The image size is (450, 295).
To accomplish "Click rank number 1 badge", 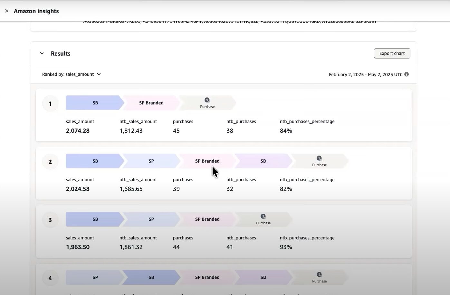I will click(50, 103).
